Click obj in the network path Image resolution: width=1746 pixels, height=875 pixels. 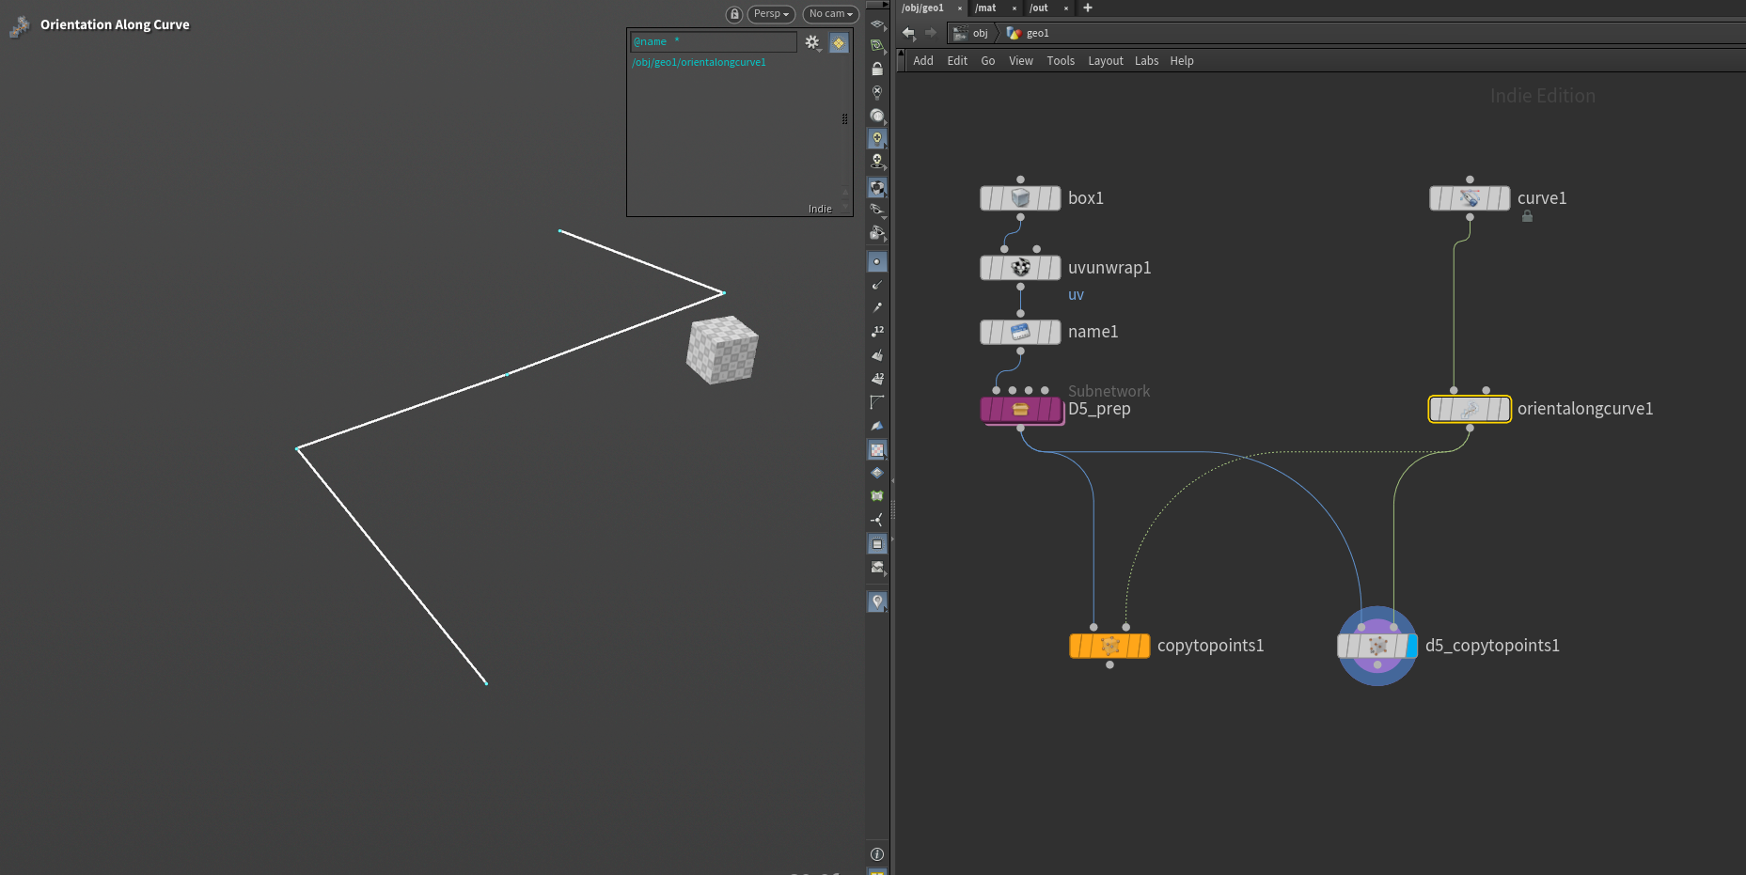click(980, 33)
